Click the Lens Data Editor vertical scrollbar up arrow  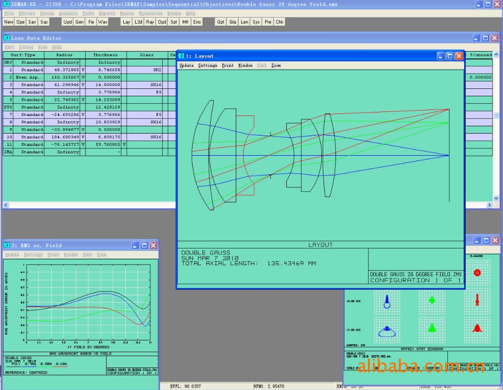(496, 55)
